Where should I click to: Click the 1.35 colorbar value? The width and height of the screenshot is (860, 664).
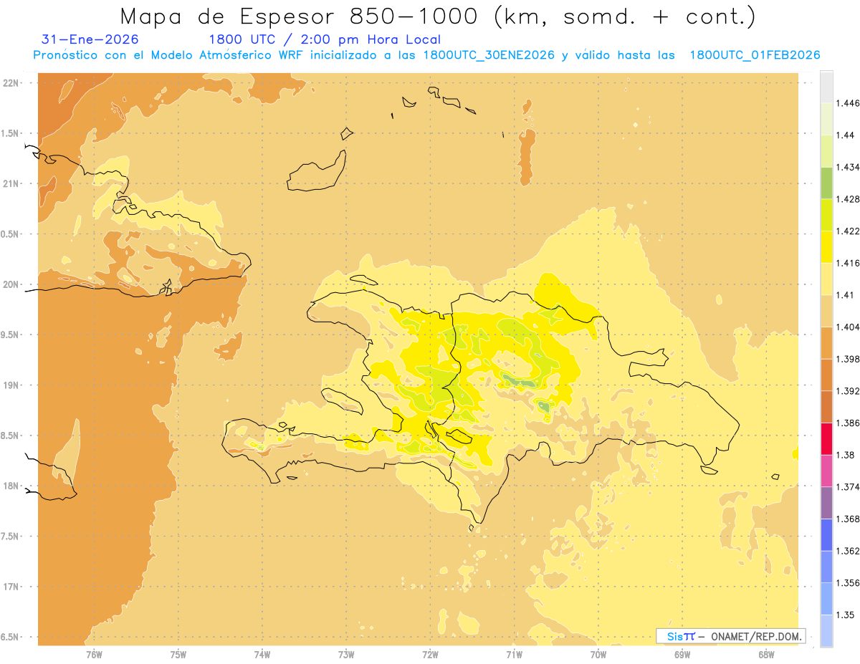845,615
